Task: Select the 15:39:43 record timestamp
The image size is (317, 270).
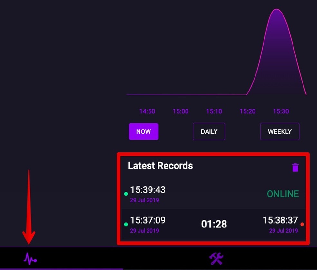Action: point(148,190)
